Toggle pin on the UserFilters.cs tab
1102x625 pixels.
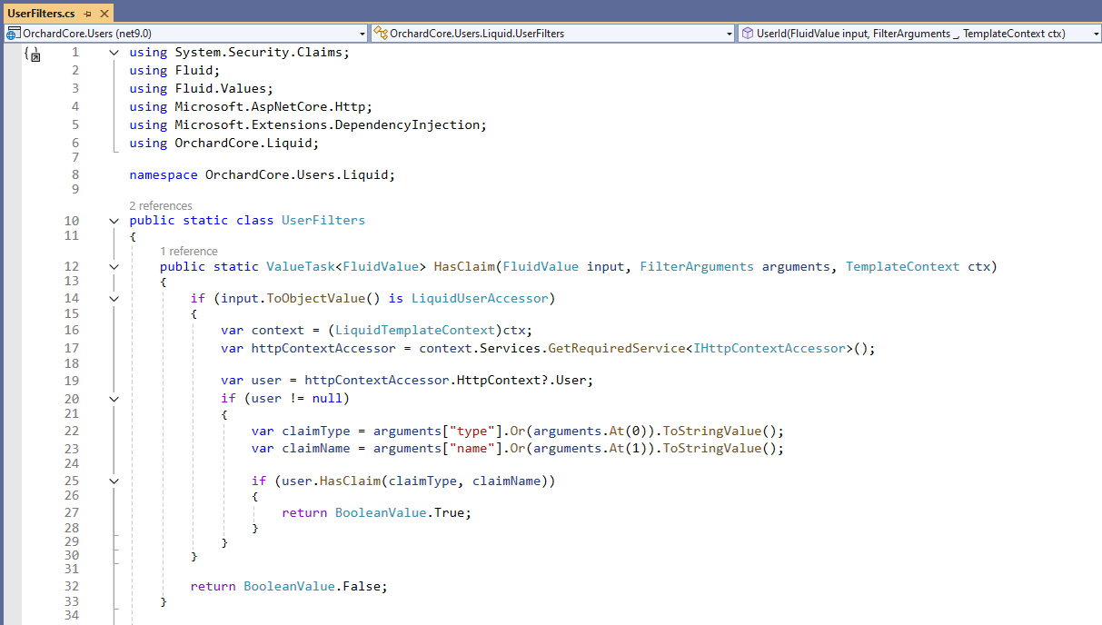87,14
